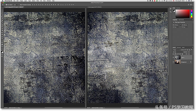Open the Color panel flyout menu
The height and width of the screenshot is (111, 196).
(193, 8)
